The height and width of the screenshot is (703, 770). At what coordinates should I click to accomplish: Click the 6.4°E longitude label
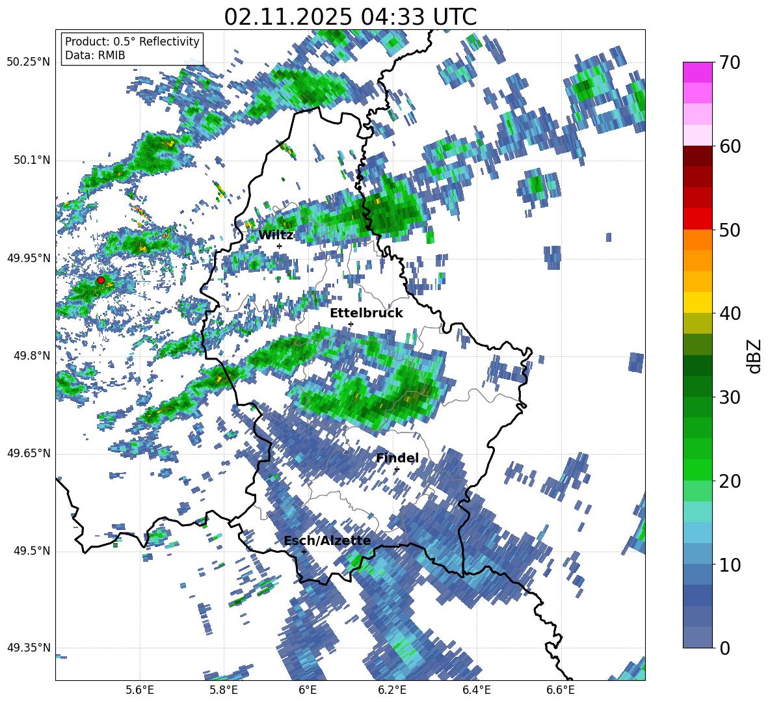(x=476, y=690)
